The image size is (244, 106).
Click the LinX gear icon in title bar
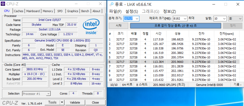point(111,4)
